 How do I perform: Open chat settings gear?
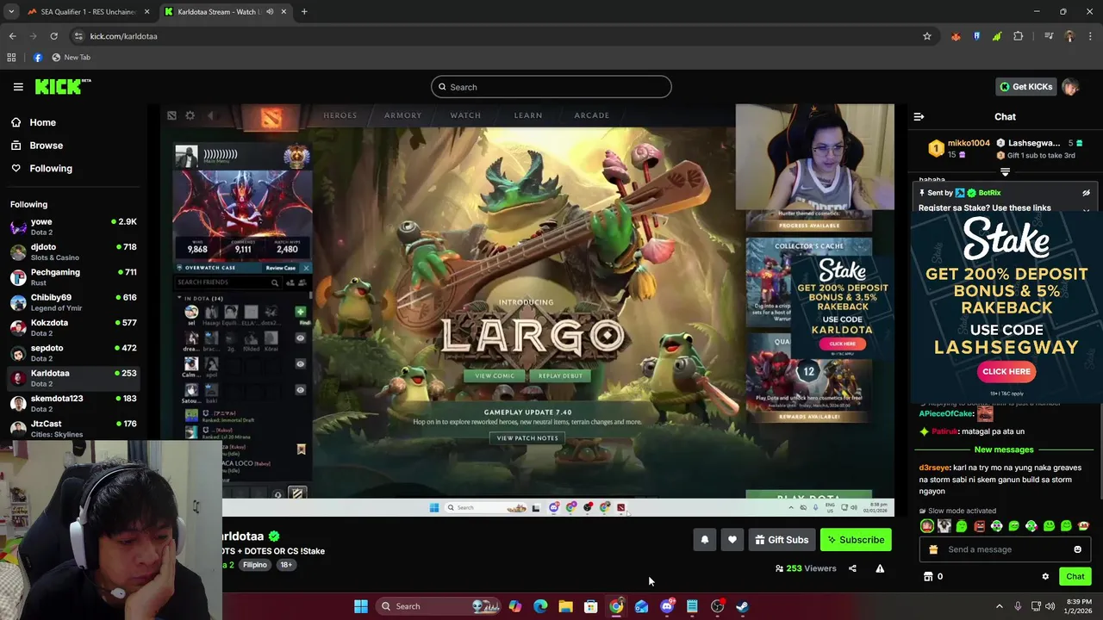pos(1045,577)
